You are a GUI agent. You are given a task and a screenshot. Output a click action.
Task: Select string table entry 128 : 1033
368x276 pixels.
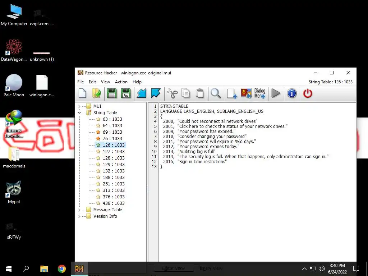(114, 158)
